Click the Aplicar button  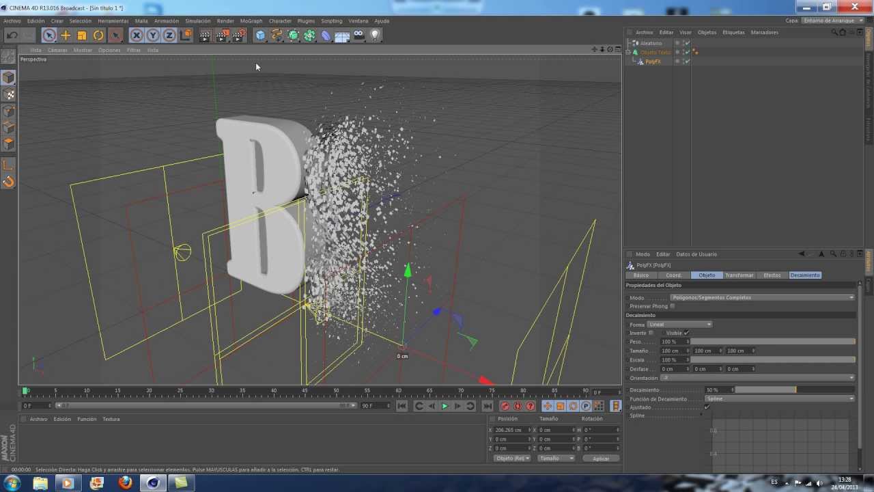(601, 459)
